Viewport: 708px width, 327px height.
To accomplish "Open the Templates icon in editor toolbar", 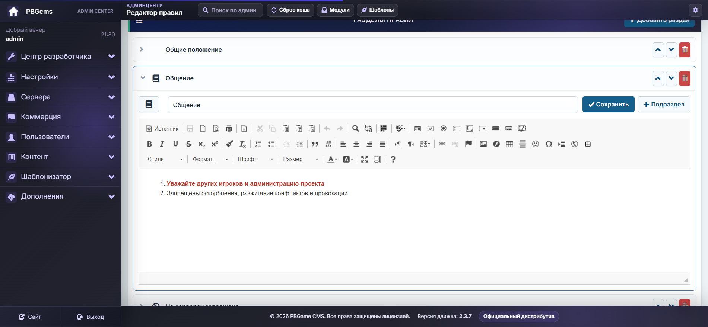I will 244,129.
